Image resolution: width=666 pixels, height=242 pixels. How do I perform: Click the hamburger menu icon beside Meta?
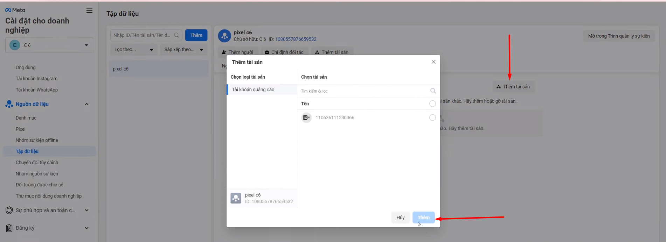click(89, 10)
